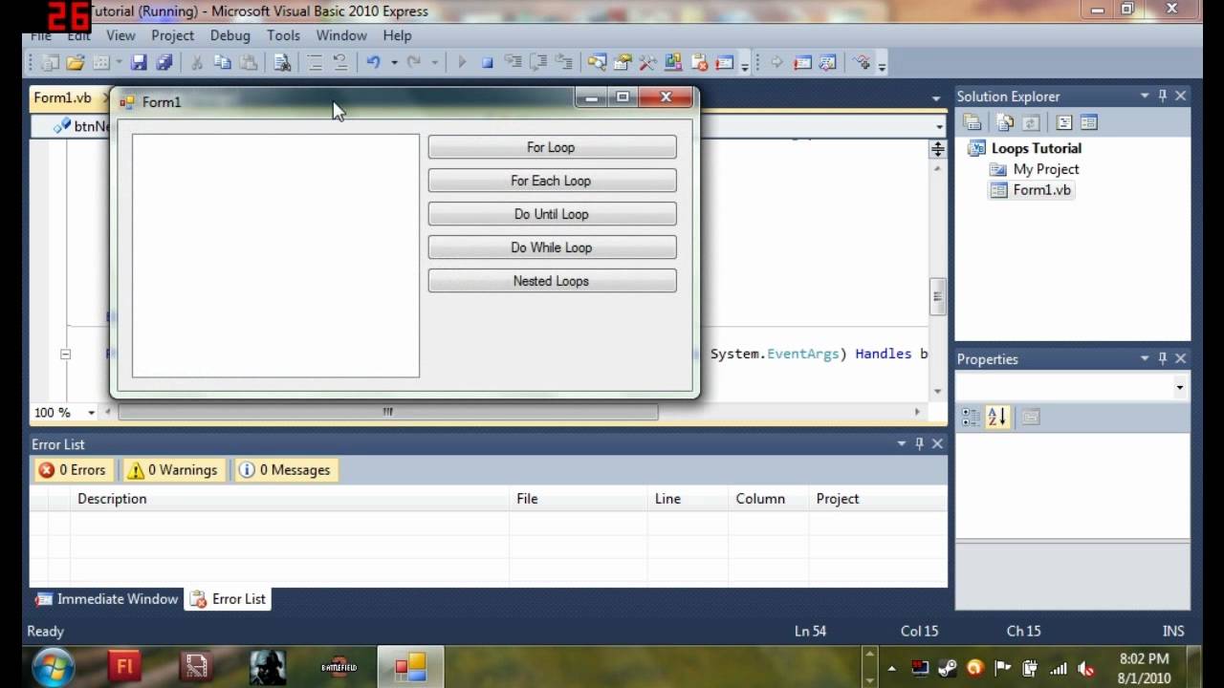Click the Uncomment Lines icon

click(x=340, y=62)
